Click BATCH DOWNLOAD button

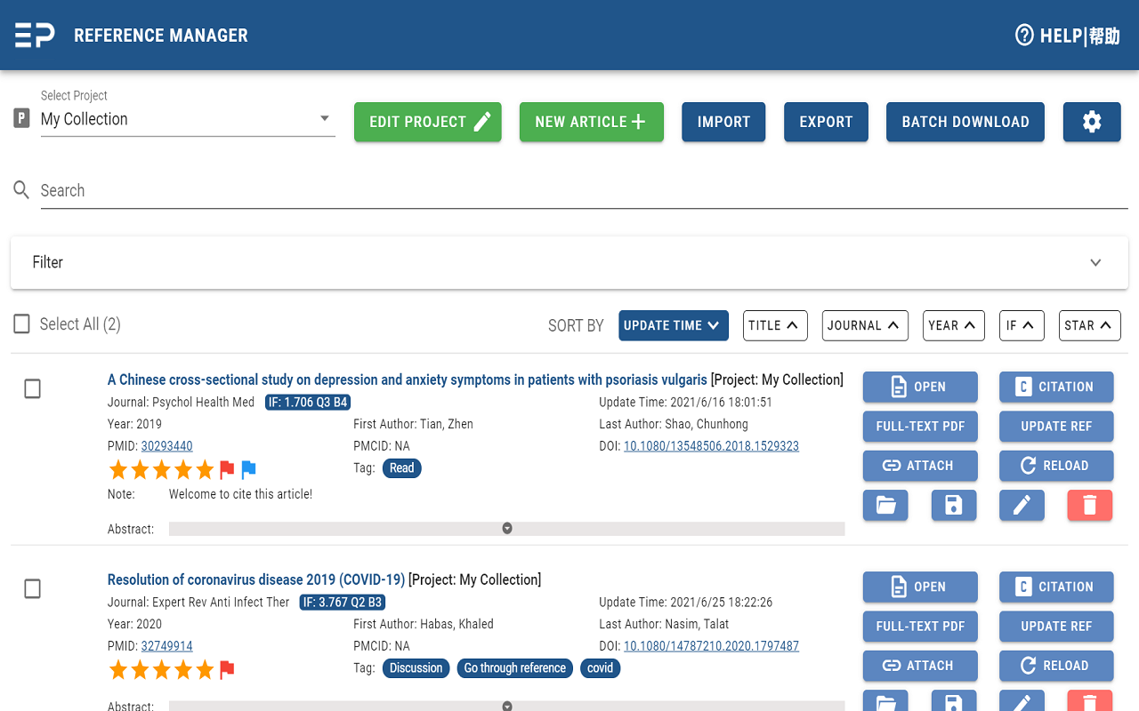tap(965, 122)
